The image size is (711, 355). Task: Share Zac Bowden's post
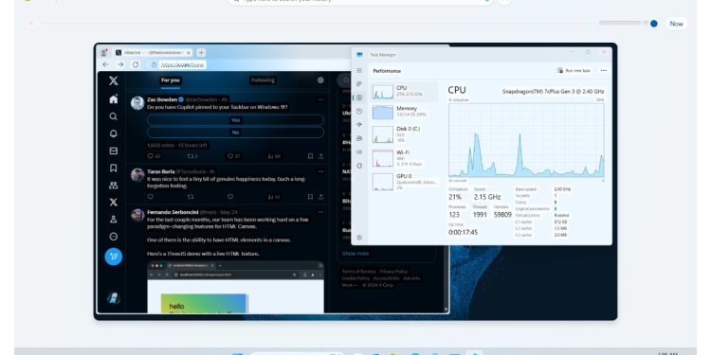pos(320,156)
